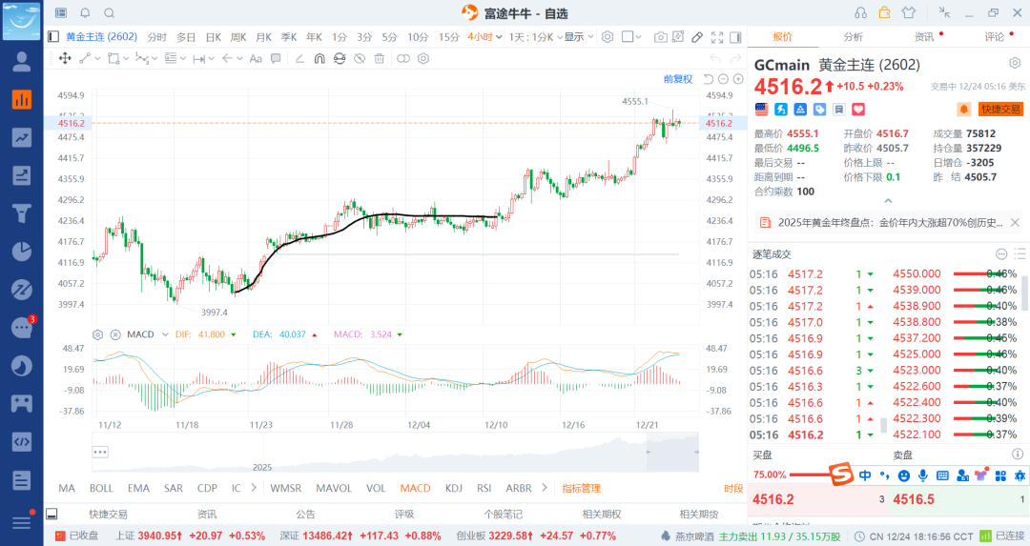This screenshot has width=1030, height=546.
Task: Open search magnifier in title bar
Action: coord(110,13)
